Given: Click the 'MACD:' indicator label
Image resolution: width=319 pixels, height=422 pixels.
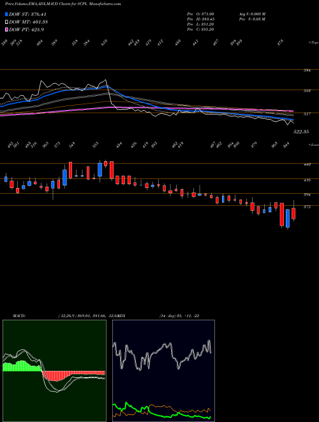Looking at the screenshot, I should 19,316.
